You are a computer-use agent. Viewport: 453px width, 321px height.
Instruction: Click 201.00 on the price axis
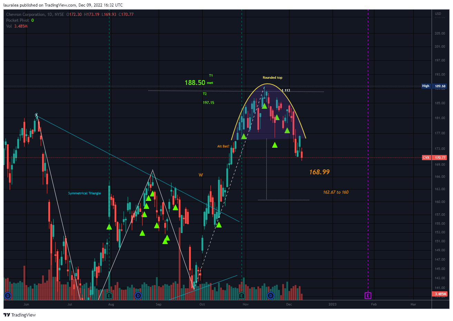pos(440,47)
